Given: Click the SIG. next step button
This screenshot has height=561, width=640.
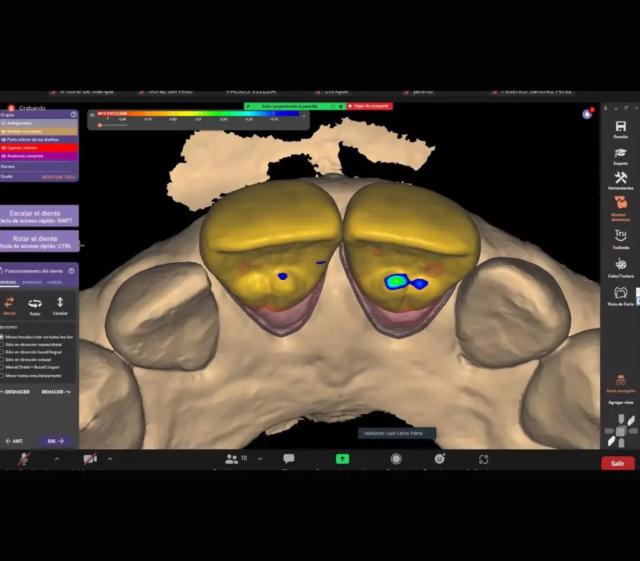Looking at the screenshot, I should pos(55,441).
